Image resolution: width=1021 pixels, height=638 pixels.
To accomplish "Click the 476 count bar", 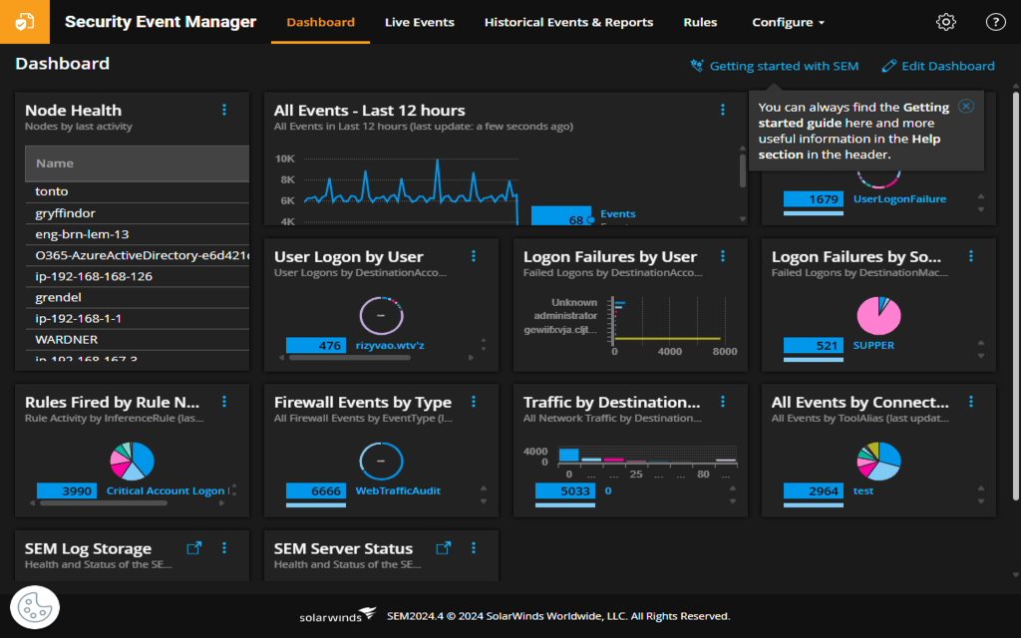I will pos(316,345).
